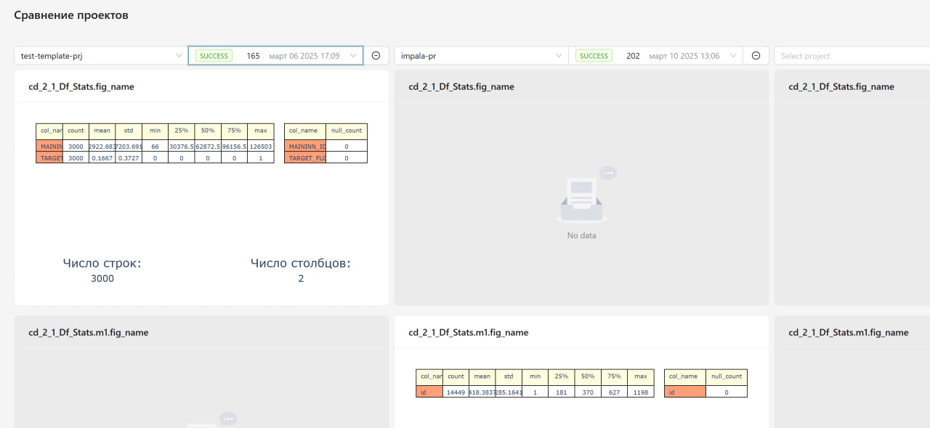The image size is (930, 428).
Task: Click value 2 under Число столбцов
Action: coord(301,279)
